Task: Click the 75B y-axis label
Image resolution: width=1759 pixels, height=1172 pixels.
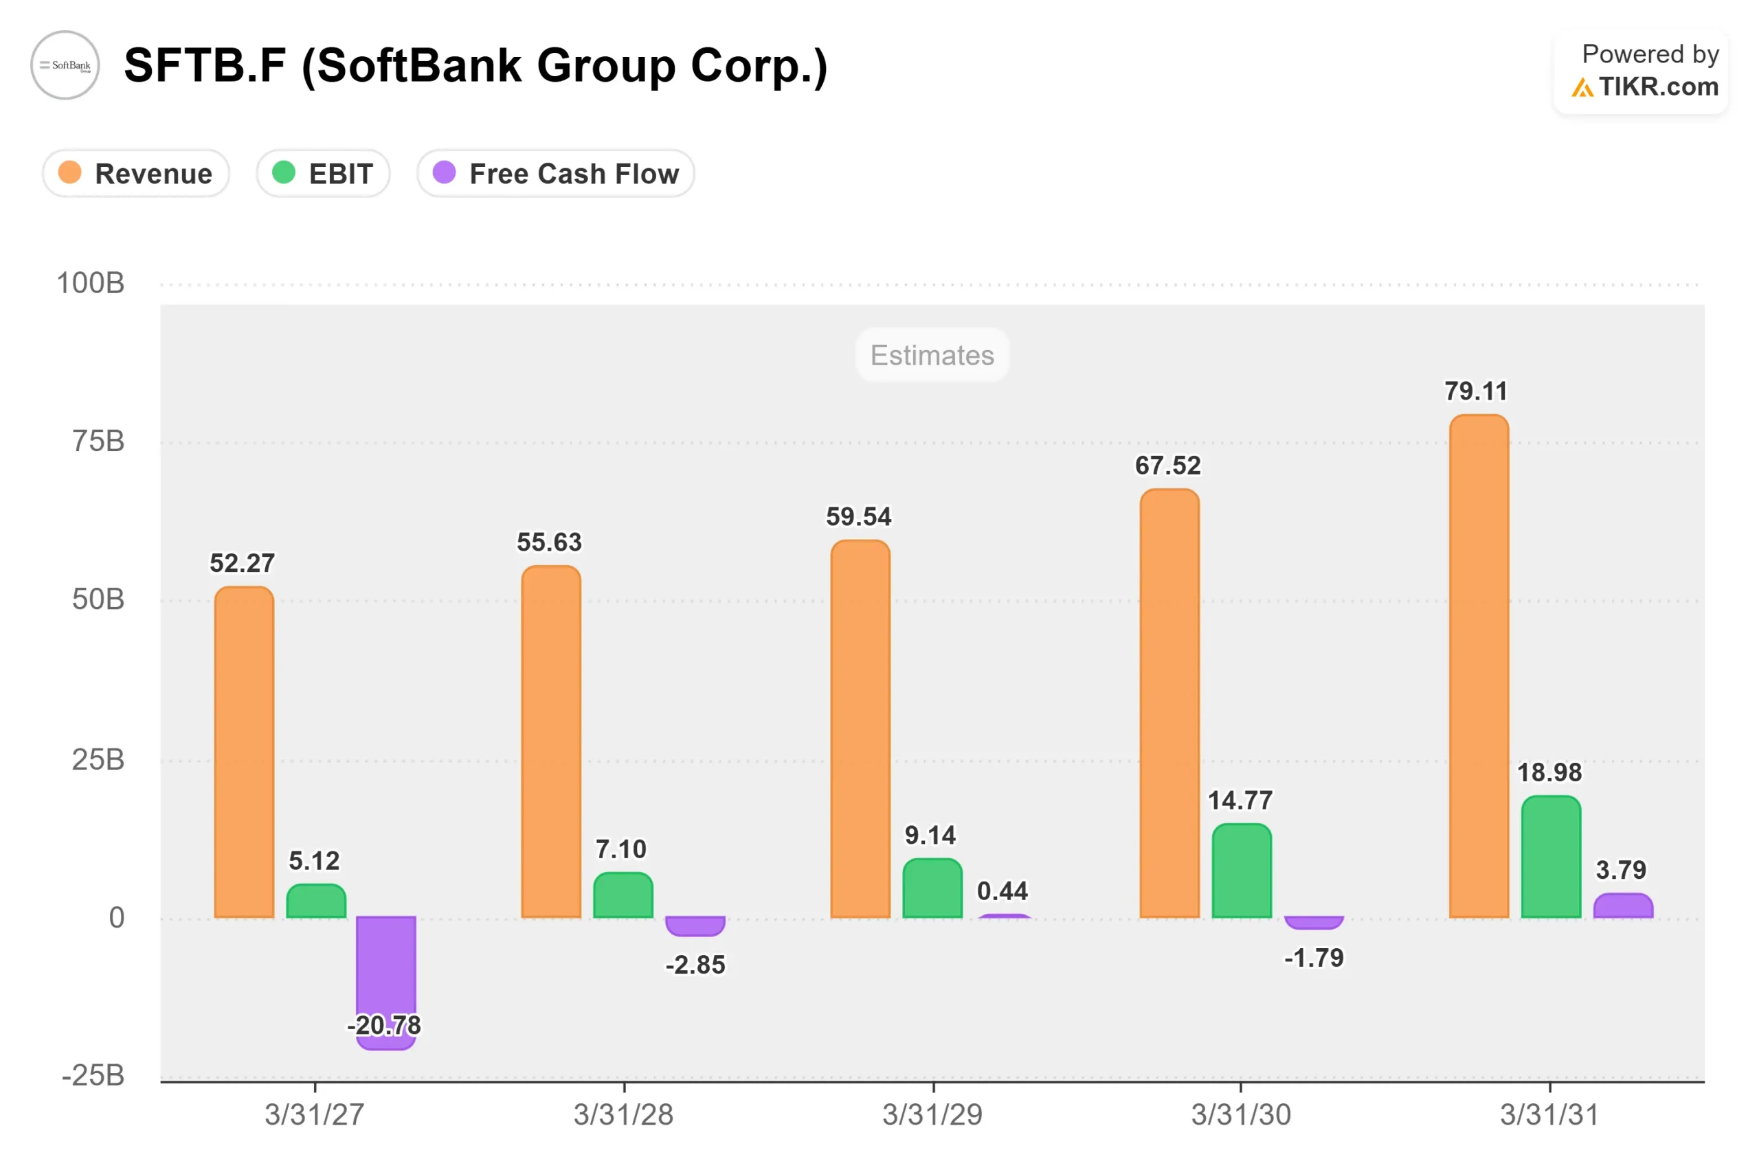Action: (98, 441)
